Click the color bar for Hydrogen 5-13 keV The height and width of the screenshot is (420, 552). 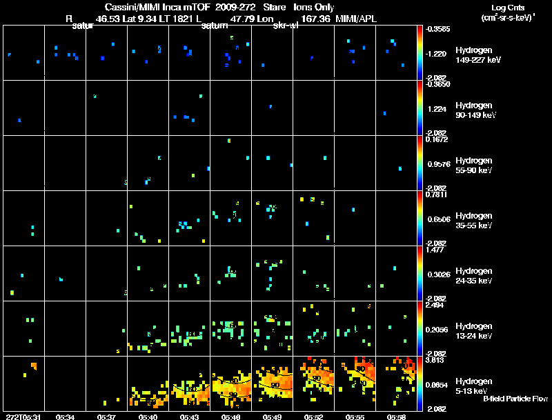(x=420, y=383)
